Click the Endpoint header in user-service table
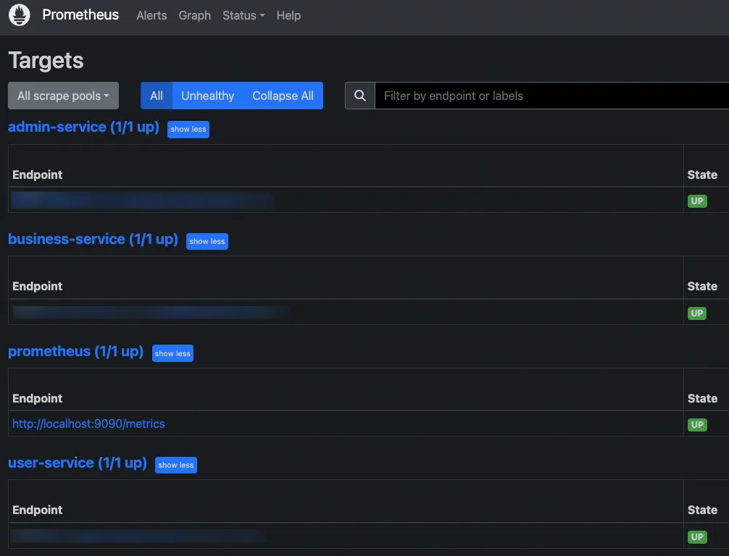The height and width of the screenshot is (556, 729). [x=37, y=510]
